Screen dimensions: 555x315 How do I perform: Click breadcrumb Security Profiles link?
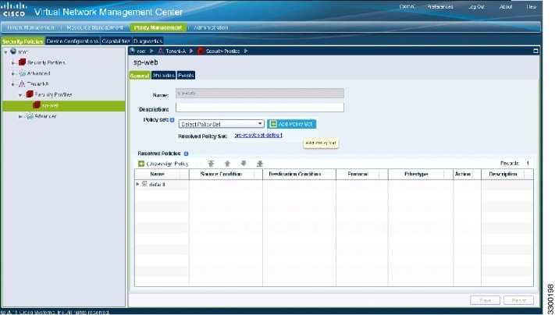tap(223, 51)
